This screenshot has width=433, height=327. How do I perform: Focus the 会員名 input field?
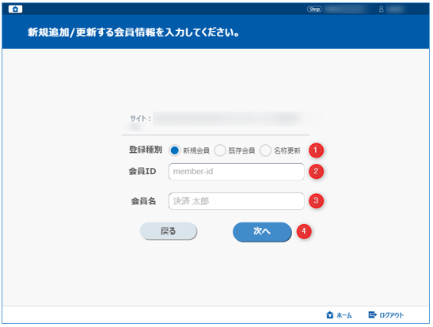click(237, 201)
